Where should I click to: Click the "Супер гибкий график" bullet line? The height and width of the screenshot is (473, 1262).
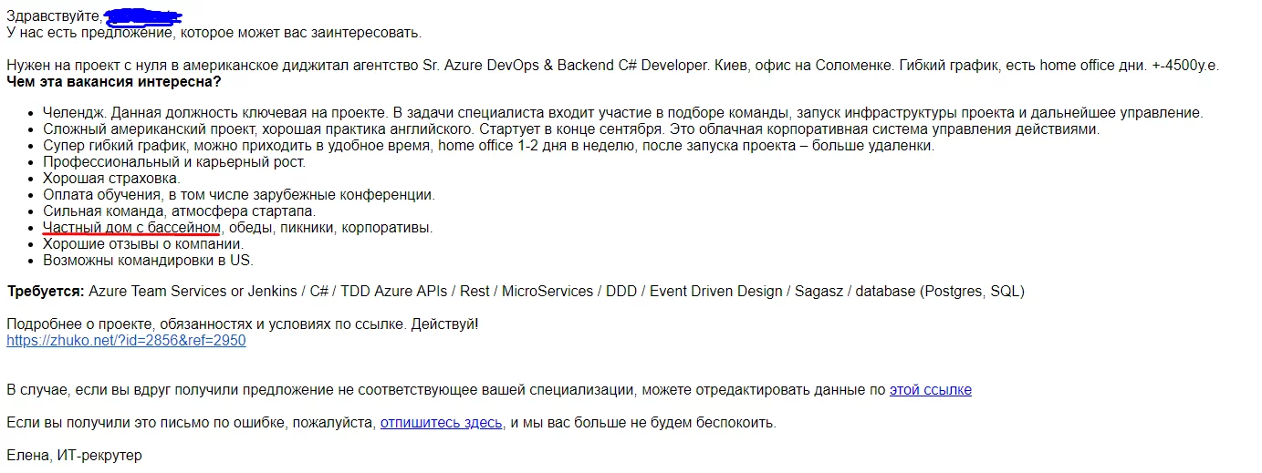pyautogui.click(x=488, y=146)
